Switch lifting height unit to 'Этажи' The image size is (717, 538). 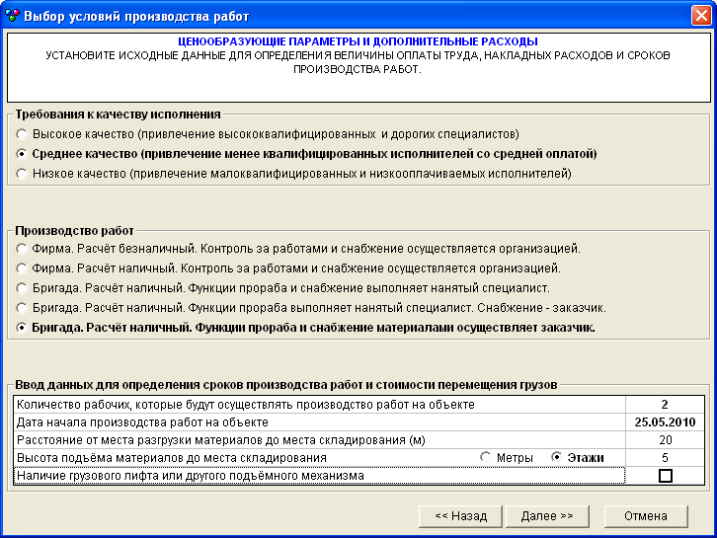pos(557,458)
